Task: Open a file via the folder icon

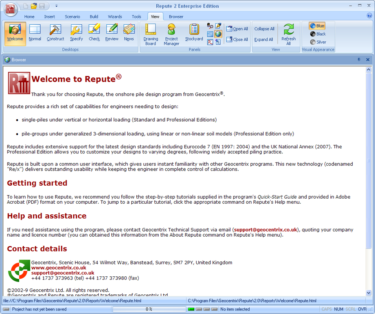Action: click(x=34, y=6)
